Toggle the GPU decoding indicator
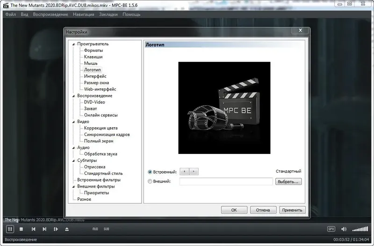Image resolution: width=374 pixels, height=246 pixels. point(331,229)
